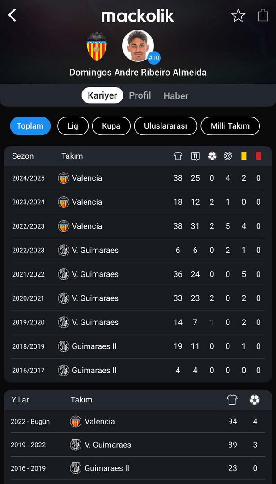Tap the red card column icon
The height and width of the screenshot is (484, 276).
pyautogui.click(x=259, y=156)
